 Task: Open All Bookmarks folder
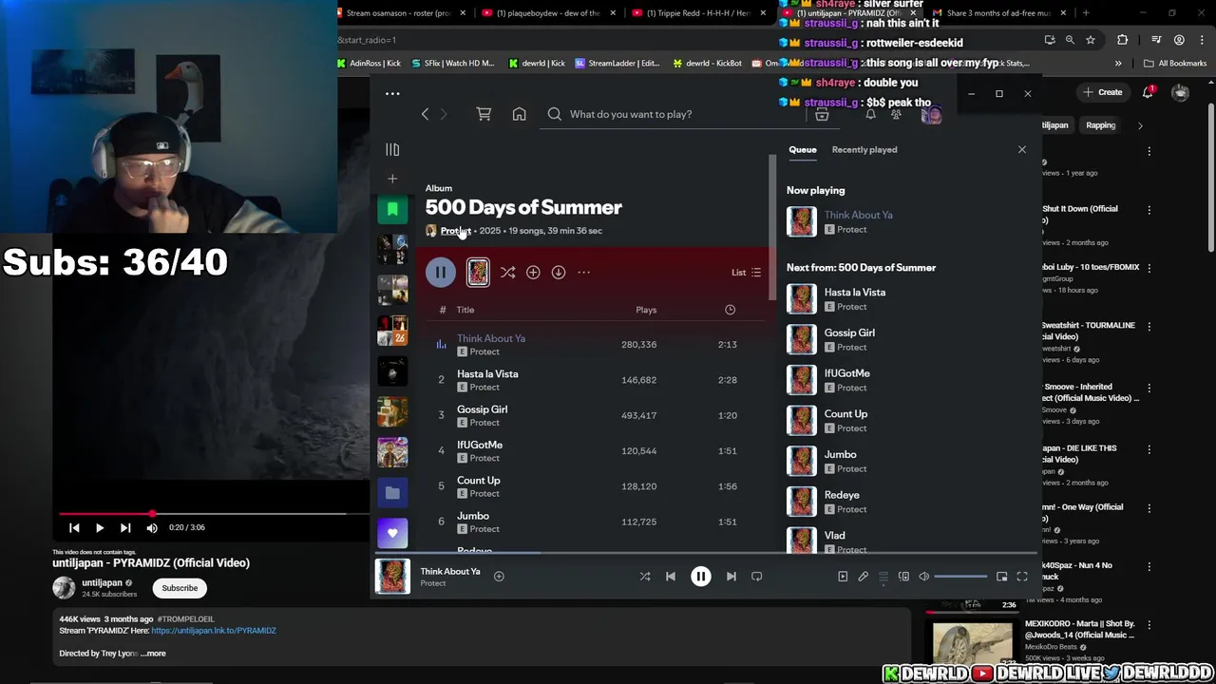pyautogui.click(x=1175, y=64)
